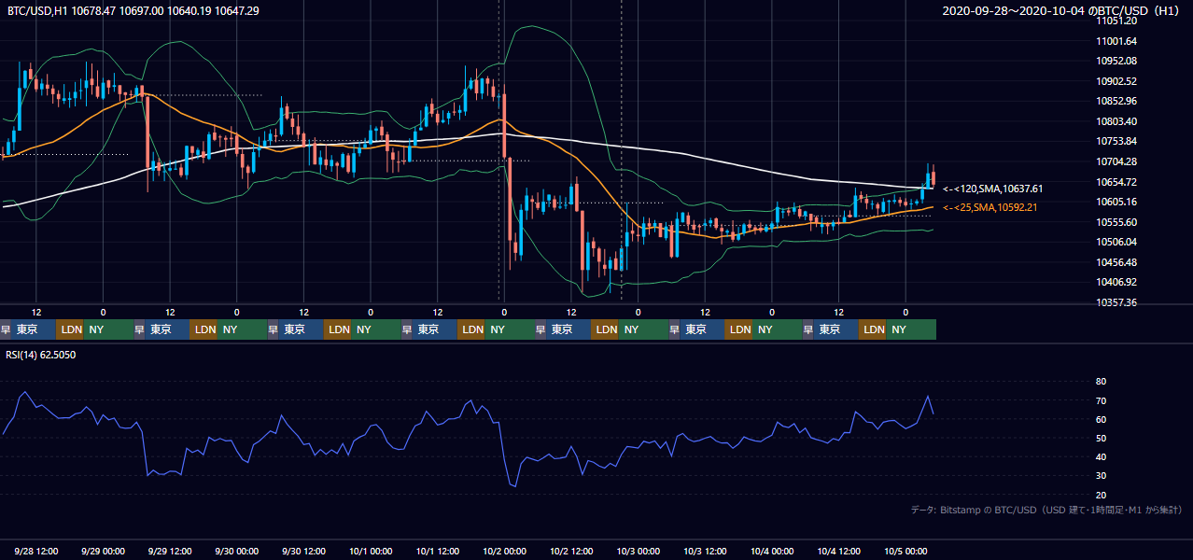This screenshot has width=1193, height=560.
Task: Click price axis value 10803.40
Action: (x=1116, y=121)
